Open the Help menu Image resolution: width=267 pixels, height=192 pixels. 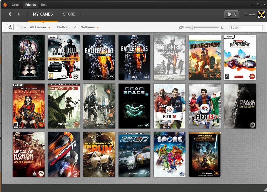click(x=44, y=5)
